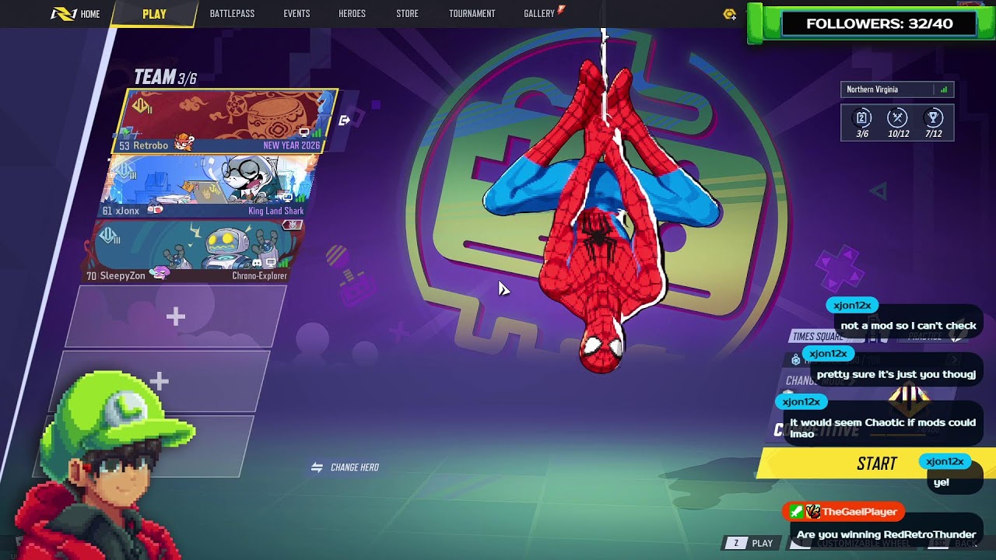Click the TIMES SQUARE map label
This screenshot has width=996, height=560.
pyautogui.click(x=817, y=337)
